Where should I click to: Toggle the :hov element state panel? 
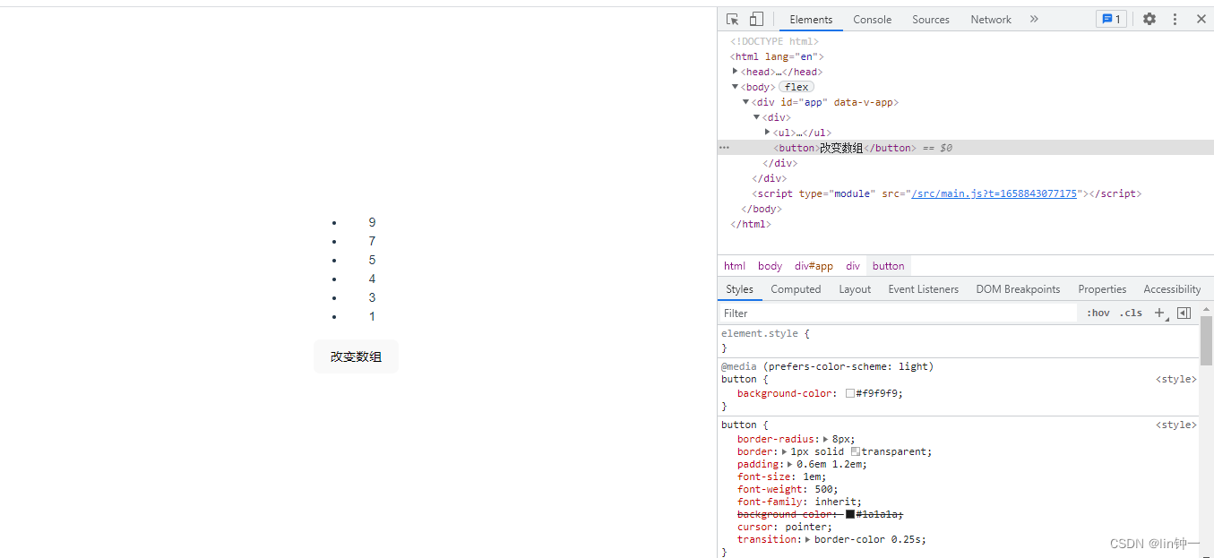1098,313
